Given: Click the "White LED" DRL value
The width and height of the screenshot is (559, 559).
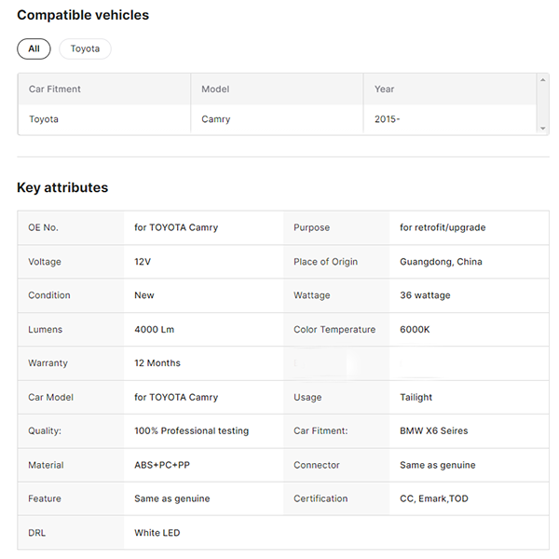Looking at the screenshot, I should tap(157, 533).
